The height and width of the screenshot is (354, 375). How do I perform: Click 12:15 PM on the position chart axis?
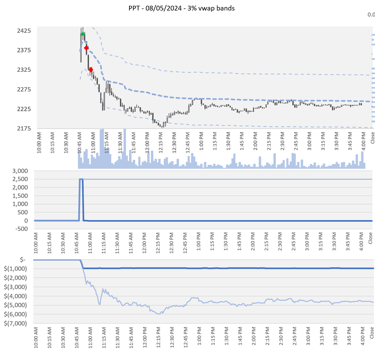158,243
